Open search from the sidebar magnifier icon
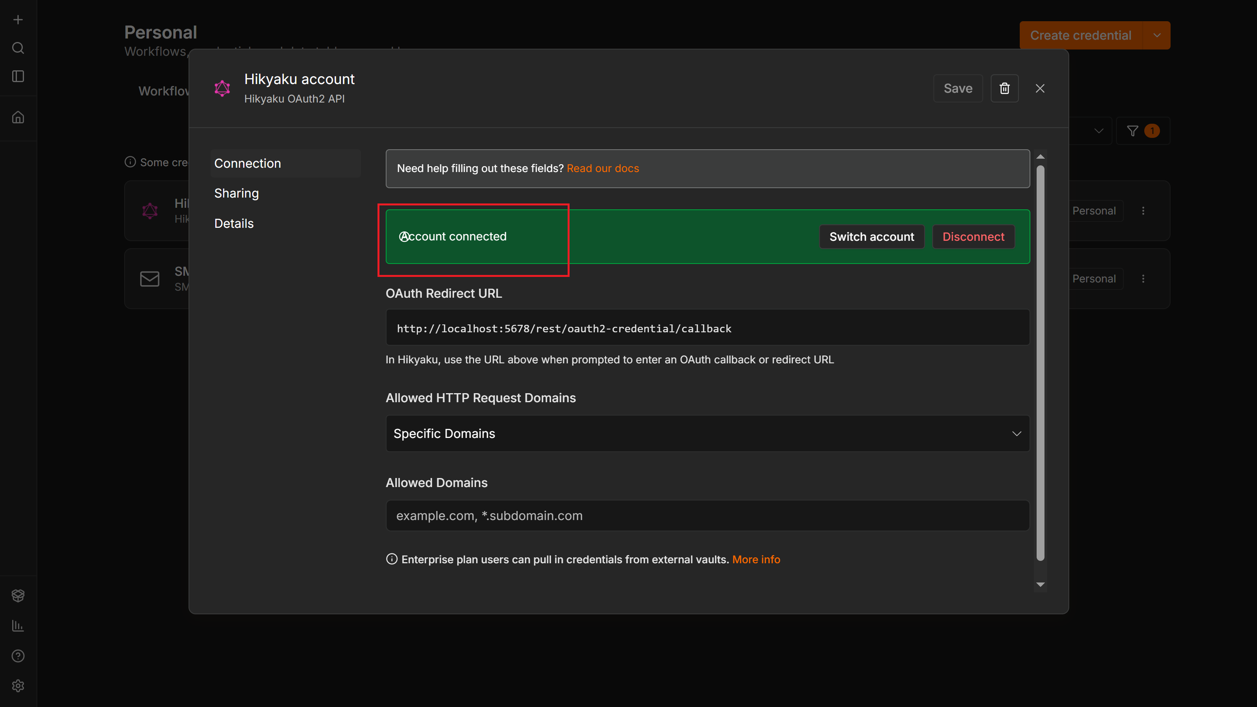The height and width of the screenshot is (707, 1257). click(x=18, y=48)
